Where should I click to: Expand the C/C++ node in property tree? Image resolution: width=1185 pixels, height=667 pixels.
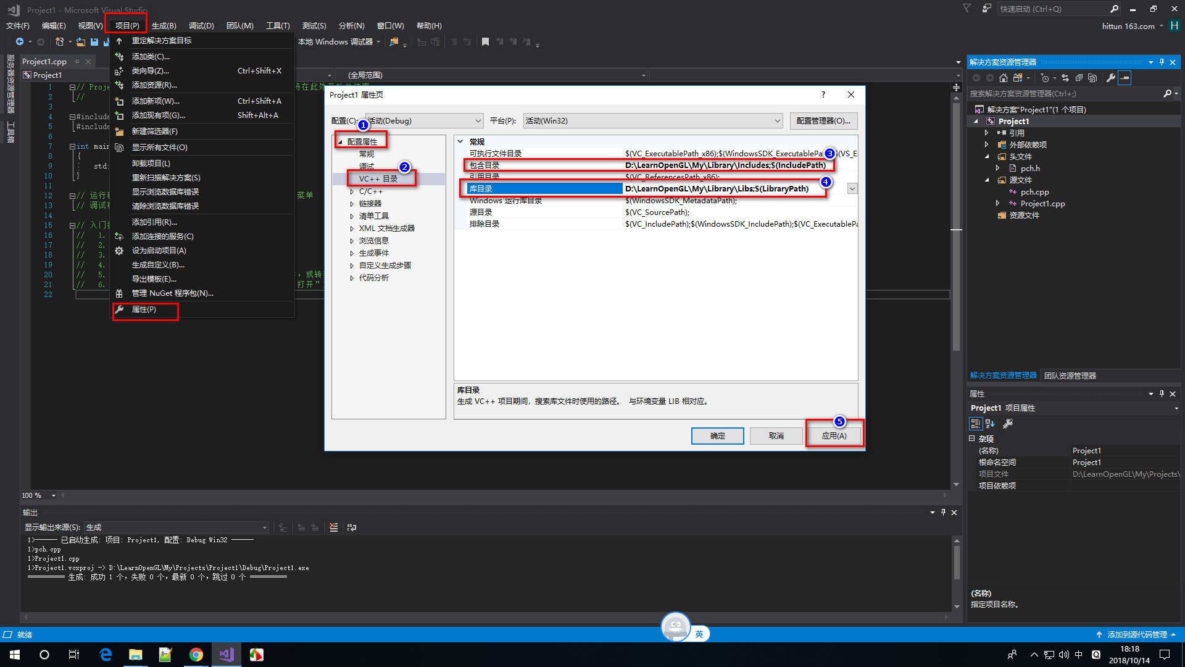point(352,191)
